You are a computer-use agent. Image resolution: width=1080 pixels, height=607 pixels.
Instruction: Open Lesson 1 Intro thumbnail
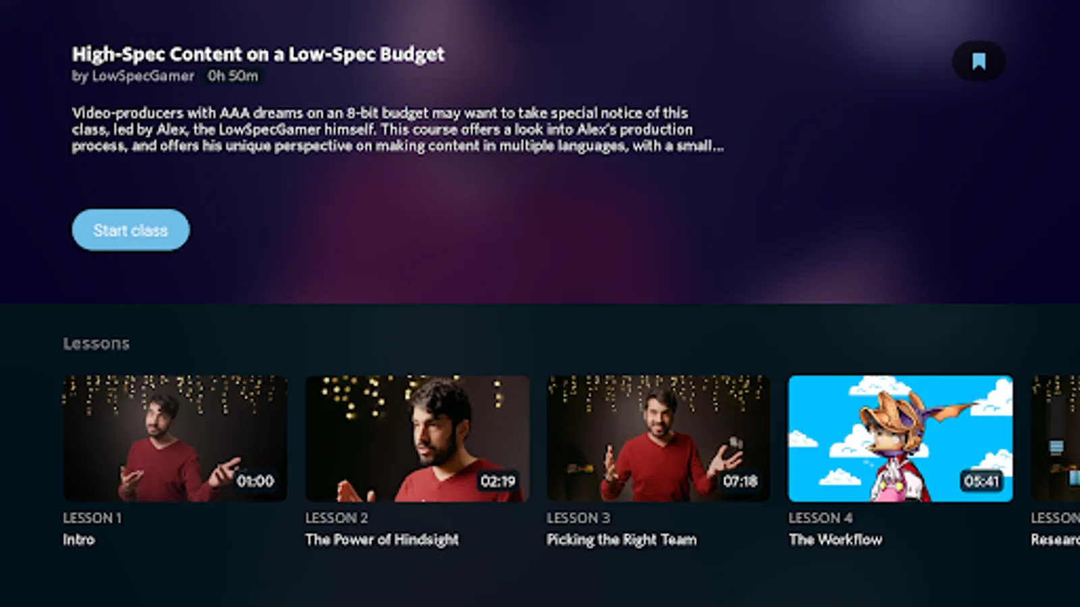click(x=175, y=438)
